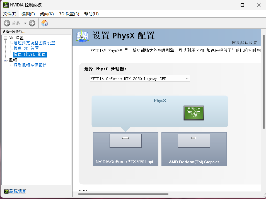Collapse the 3D 设置 tree node
Image resolution: width=266 pixels, height=199 pixels.
coord(5,38)
